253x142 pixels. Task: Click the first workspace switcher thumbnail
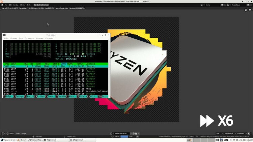tap(190, 140)
